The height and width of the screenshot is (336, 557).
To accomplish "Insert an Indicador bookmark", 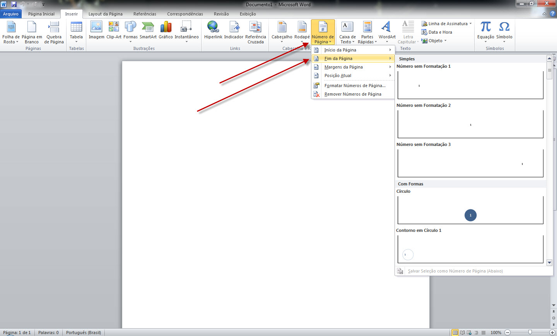I will pyautogui.click(x=234, y=31).
